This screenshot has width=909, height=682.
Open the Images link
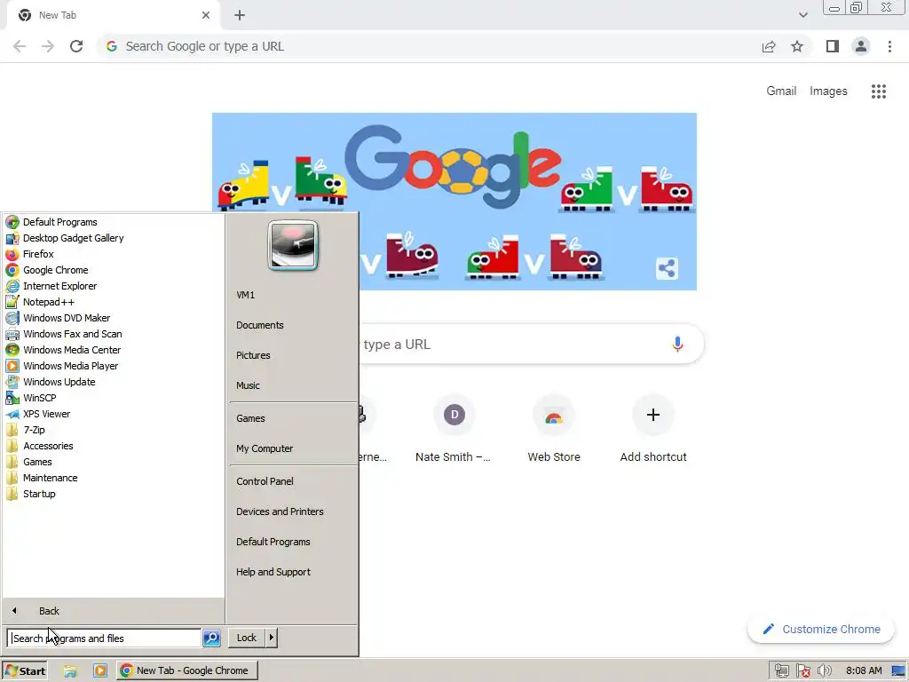828,91
